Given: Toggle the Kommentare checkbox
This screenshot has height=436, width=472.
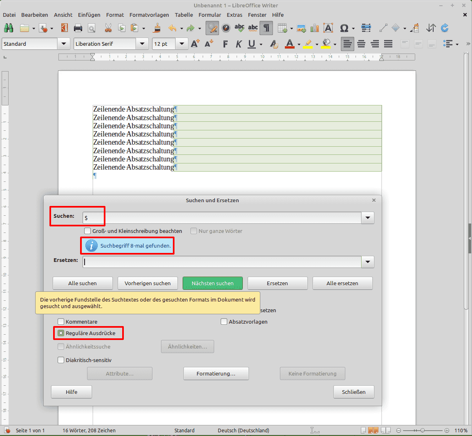Looking at the screenshot, I should pos(61,322).
